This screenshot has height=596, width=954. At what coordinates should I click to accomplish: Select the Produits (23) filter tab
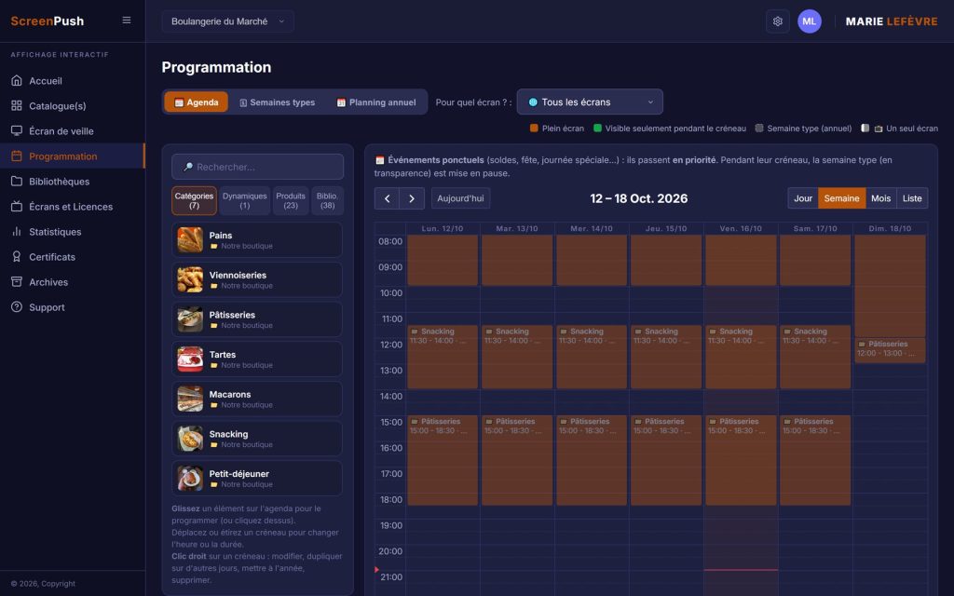pos(291,201)
